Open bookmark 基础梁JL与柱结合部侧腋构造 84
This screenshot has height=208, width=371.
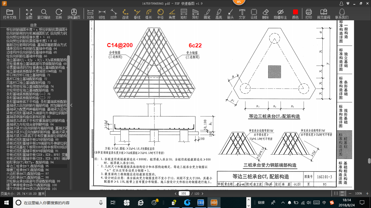click(x=30, y=124)
